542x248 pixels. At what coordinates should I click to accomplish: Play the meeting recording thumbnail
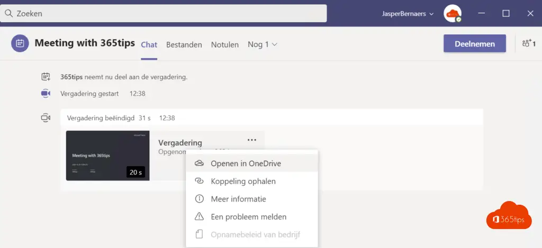pos(107,156)
